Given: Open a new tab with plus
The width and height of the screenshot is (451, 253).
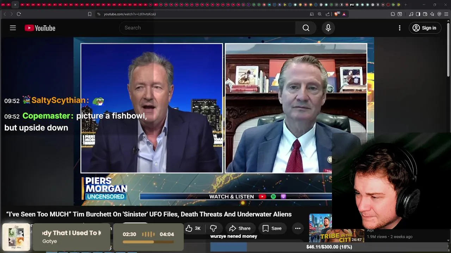Looking at the screenshot, I should click(406, 5).
